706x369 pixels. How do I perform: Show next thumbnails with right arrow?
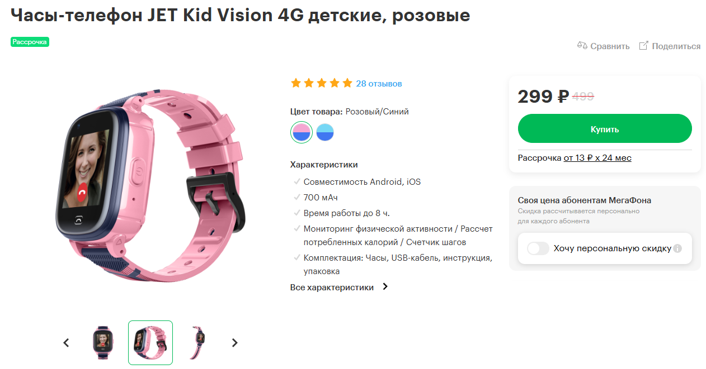pos(235,343)
